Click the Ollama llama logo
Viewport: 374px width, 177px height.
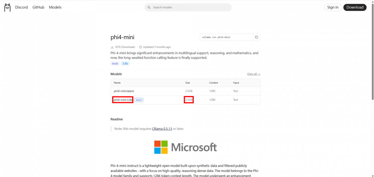[x=7, y=7]
